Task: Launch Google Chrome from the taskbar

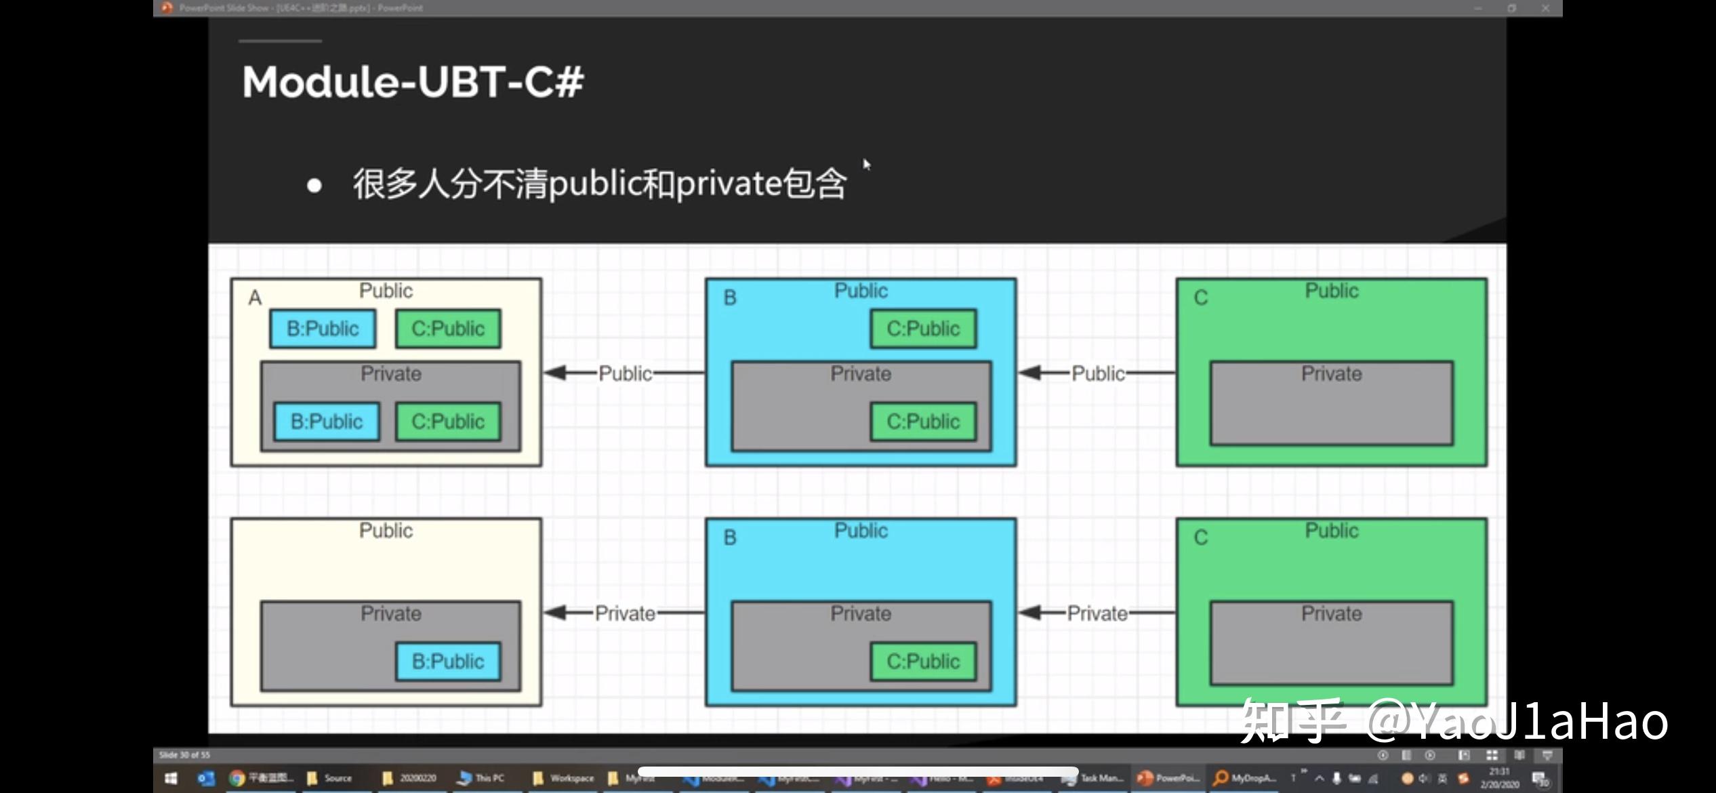Action: coord(239,778)
